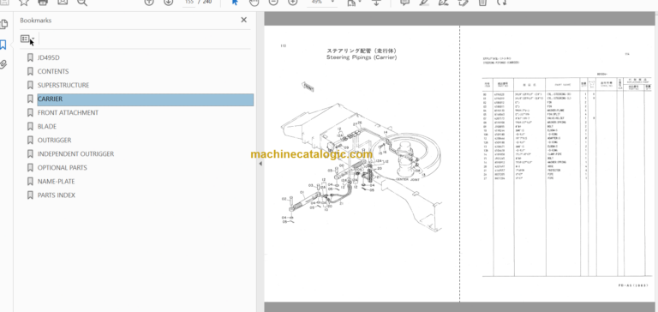Print the document with printer icon
658x312 pixels.
43,2
